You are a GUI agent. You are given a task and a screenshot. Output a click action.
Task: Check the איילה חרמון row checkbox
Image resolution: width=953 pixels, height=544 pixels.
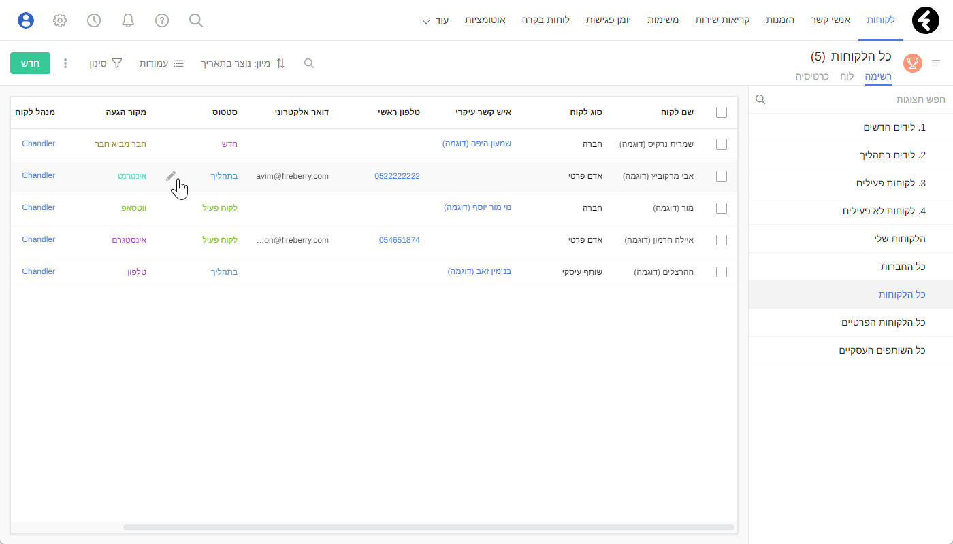coord(722,240)
